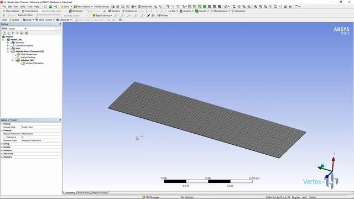Click the Relevance value field
Screen dimensions: 354x199
(x=41, y=137)
